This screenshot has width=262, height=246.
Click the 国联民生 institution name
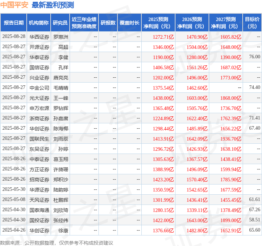[x=39, y=139]
